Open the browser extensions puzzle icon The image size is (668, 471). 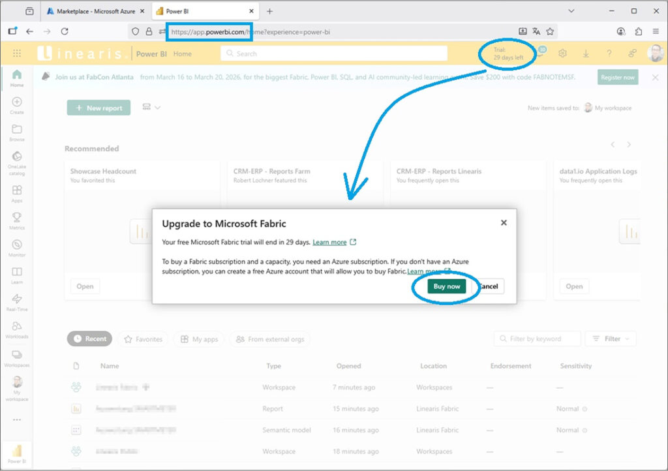[x=638, y=31]
